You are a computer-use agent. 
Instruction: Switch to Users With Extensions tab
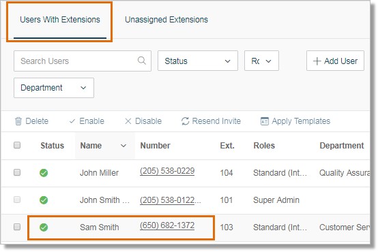coord(60,20)
